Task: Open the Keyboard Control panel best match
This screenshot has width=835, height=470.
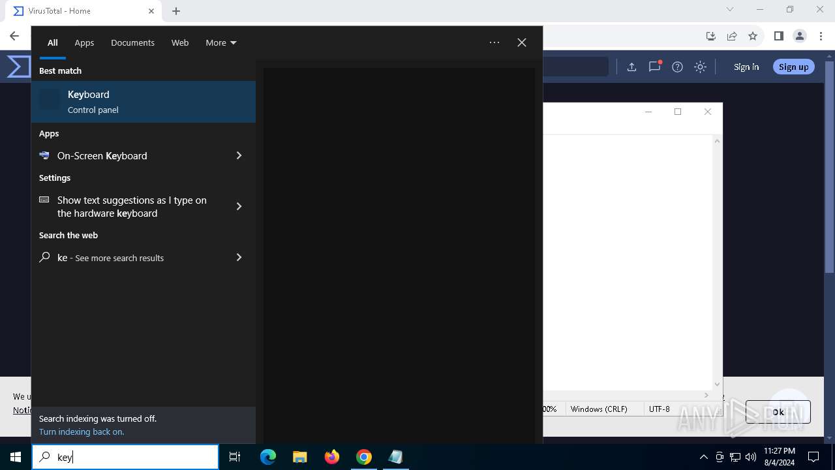Action: (x=144, y=102)
